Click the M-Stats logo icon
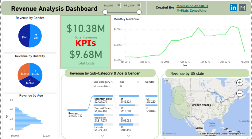Viewport: 252px width, 139px height. click(242, 8)
